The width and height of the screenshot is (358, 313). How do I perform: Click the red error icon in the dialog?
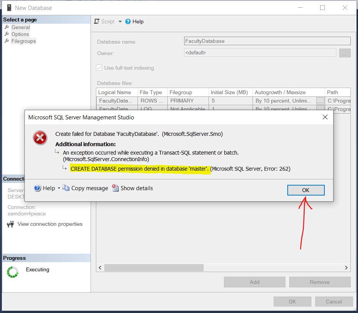[x=40, y=138]
